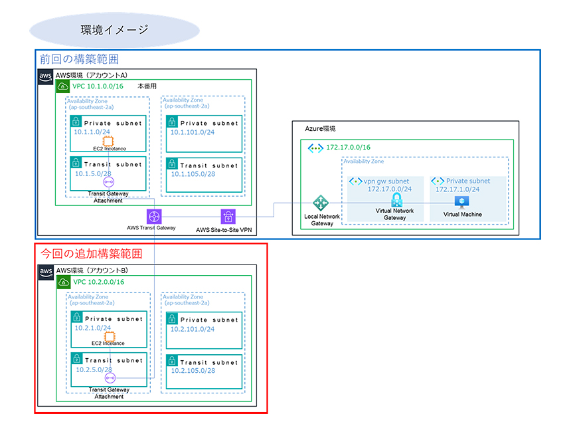Viewport: 571px width, 426px height.
Task: Click the lock icon of subnet 10.1.1.0/24
Action: pyautogui.click(x=76, y=121)
